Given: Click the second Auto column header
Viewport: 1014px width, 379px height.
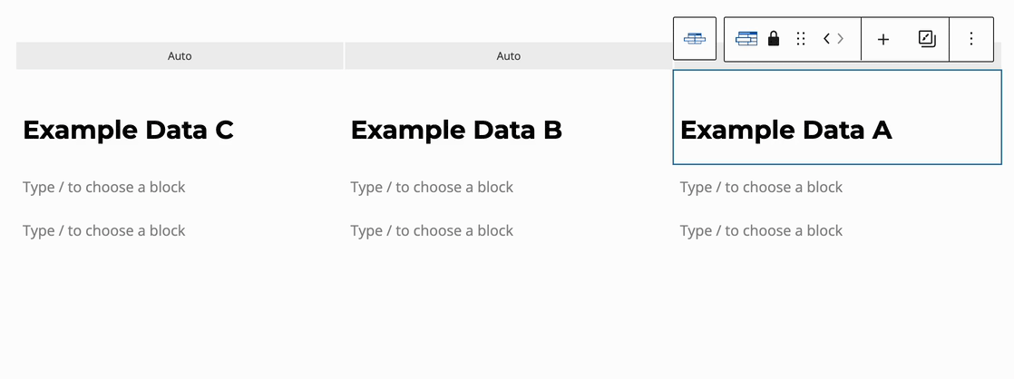Looking at the screenshot, I should 509,56.
